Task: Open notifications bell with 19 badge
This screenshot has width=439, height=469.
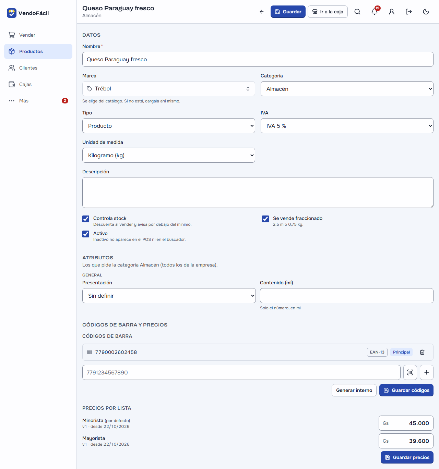Action: (375, 12)
